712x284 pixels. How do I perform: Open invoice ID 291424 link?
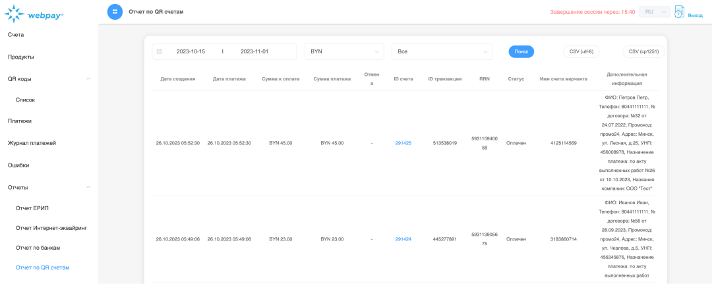(x=403, y=239)
